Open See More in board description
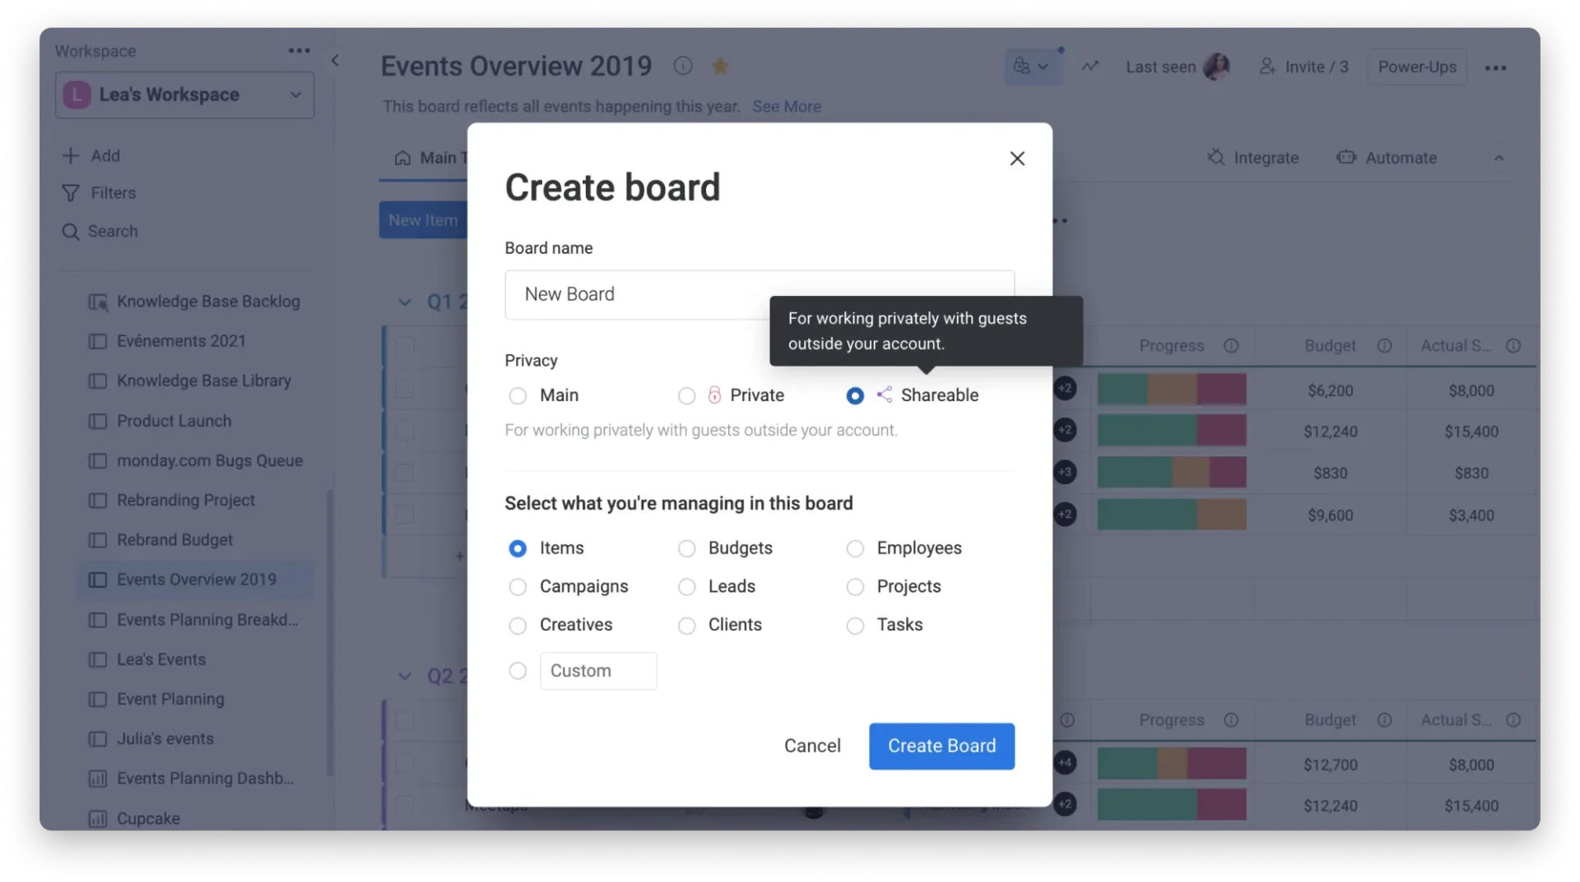The image size is (1580, 882). click(x=787, y=106)
